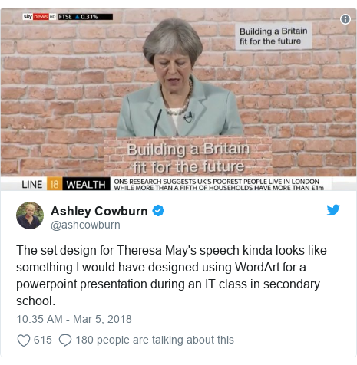Click the info icon on the video
The height and width of the screenshot is (365, 357).
345,19
